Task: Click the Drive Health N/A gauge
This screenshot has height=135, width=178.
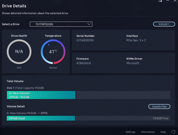Action: (x=19, y=52)
